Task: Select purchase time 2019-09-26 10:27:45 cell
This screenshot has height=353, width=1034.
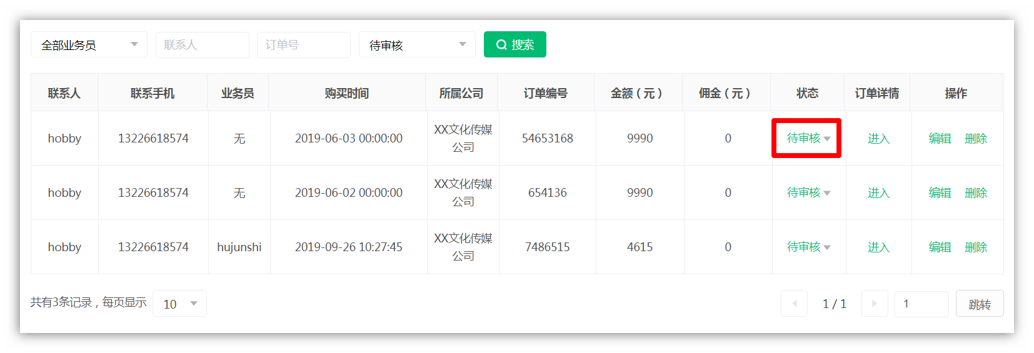Action: click(x=349, y=247)
